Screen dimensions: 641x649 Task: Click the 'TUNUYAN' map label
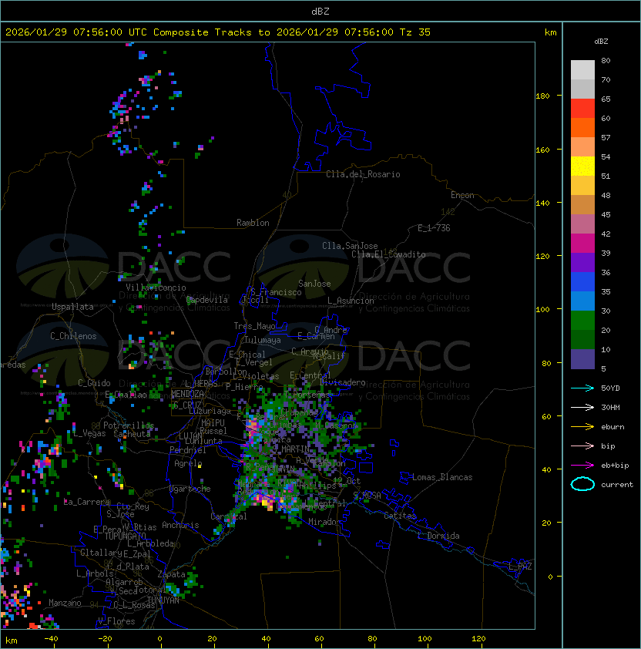coord(163,600)
